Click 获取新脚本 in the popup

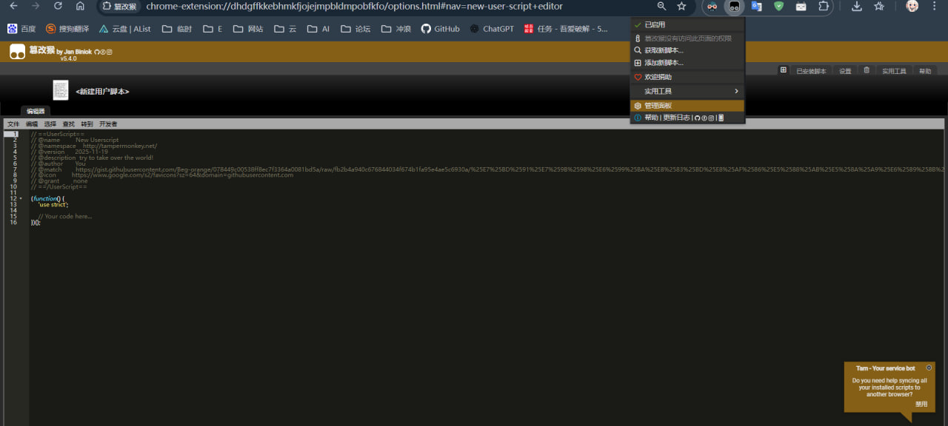pyautogui.click(x=664, y=50)
